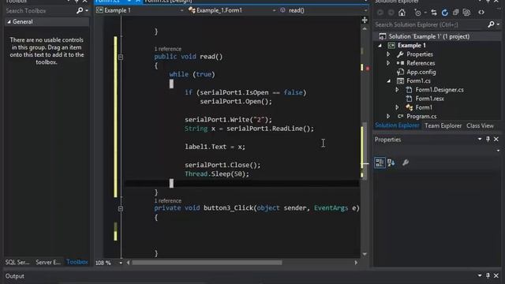The height and width of the screenshot is (284, 505).
Task: Click the horizontal scrollbar thumb in editor
Action: tap(207, 263)
